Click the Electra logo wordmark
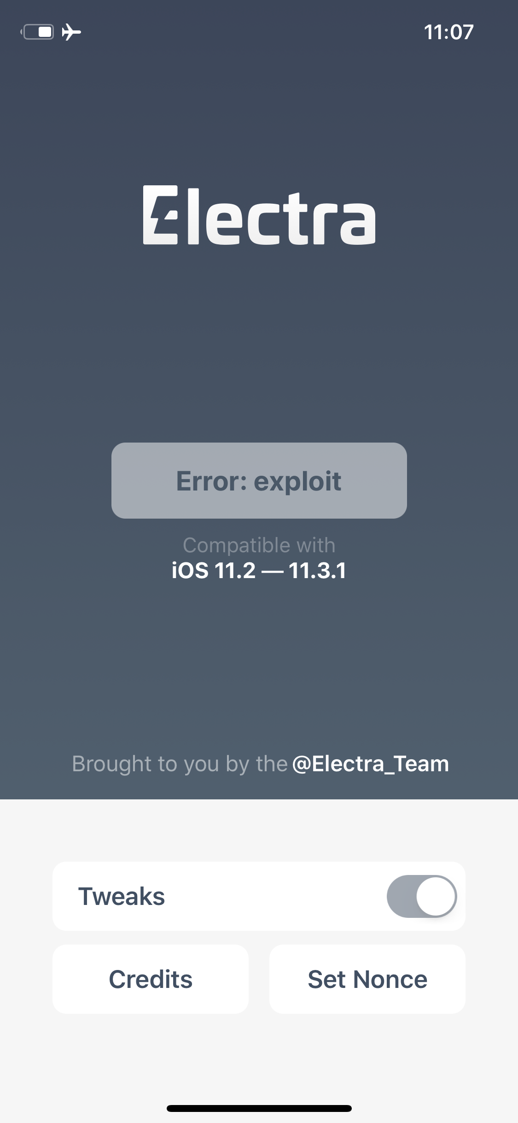Image resolution: width=518 pixels, height=1123 pixels. coord(259,215)
